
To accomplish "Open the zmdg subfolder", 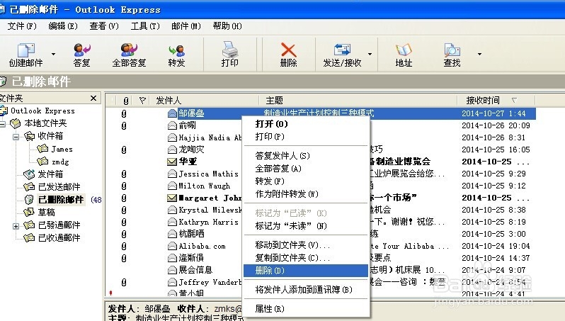I will (x=60, y=162).
